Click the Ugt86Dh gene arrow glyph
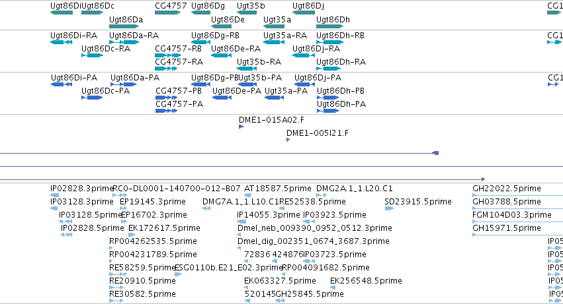 (330, 26)
